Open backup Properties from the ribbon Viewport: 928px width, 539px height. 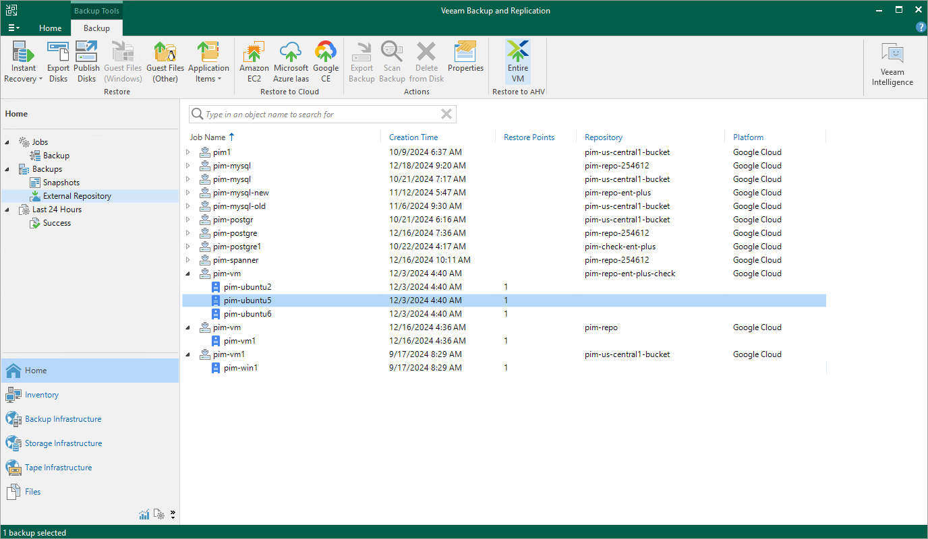point(465,57)
